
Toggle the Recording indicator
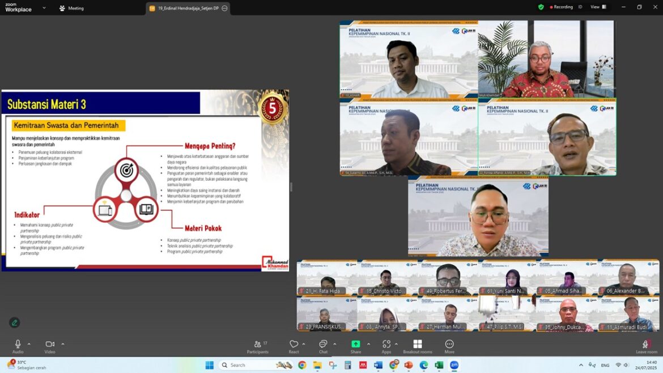tap(561, 7)
